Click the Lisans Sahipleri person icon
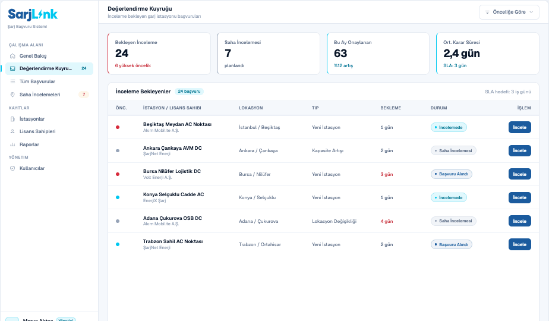The height and width of the screenshot is (321, 549). pyautogui.click(x=12, y=131)
